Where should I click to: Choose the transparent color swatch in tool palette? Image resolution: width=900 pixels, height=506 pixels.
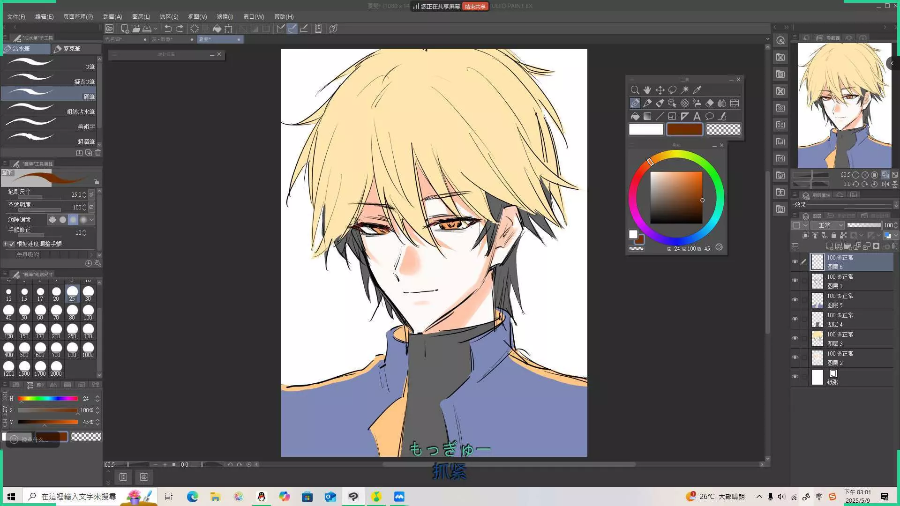pos(723,129)
